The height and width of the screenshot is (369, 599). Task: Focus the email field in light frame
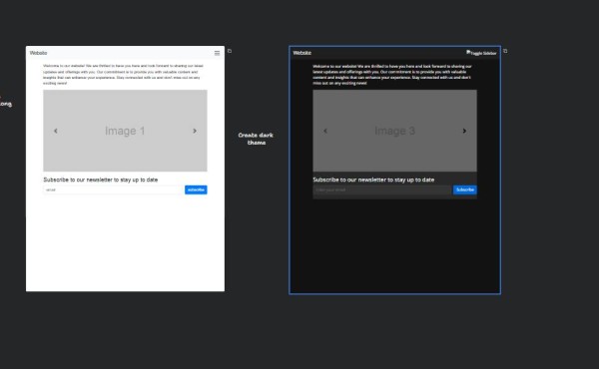tap(114, 189)
